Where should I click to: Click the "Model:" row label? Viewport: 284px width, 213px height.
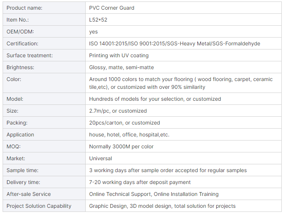click(15, 99)
